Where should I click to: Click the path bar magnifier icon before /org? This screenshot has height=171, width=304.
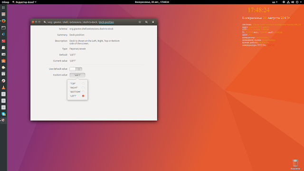(45, 22)
